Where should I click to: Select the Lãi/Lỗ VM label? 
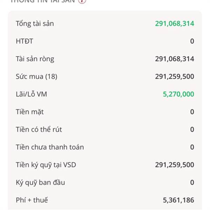31,94
